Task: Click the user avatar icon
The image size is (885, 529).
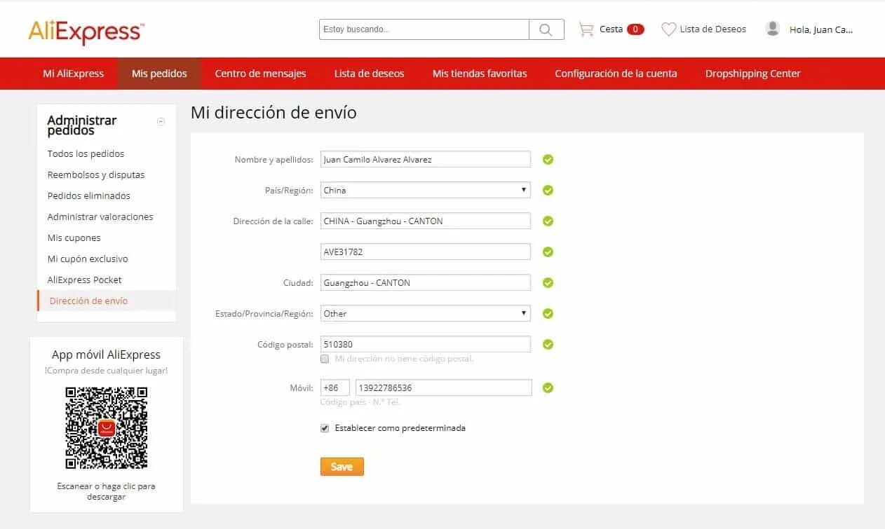Action: pyautogui.click(x=773, y=29)
